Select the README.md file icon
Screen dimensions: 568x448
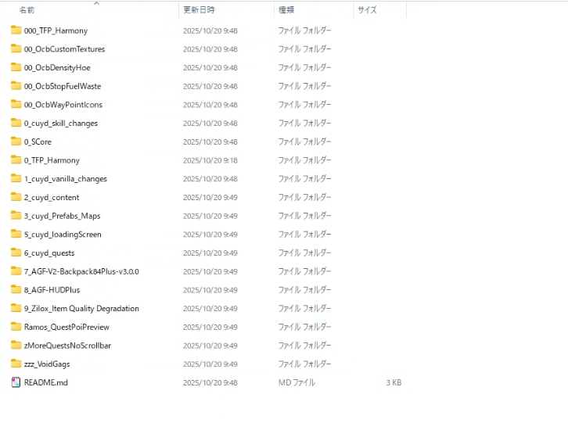click(x=16, y=382)
